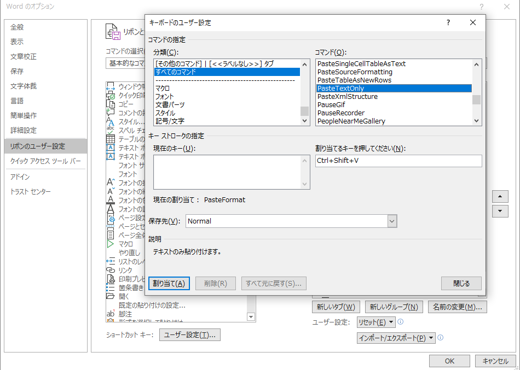Click the scroll-down arrow of the background command list
520x370 pixels.
(251, 317)
